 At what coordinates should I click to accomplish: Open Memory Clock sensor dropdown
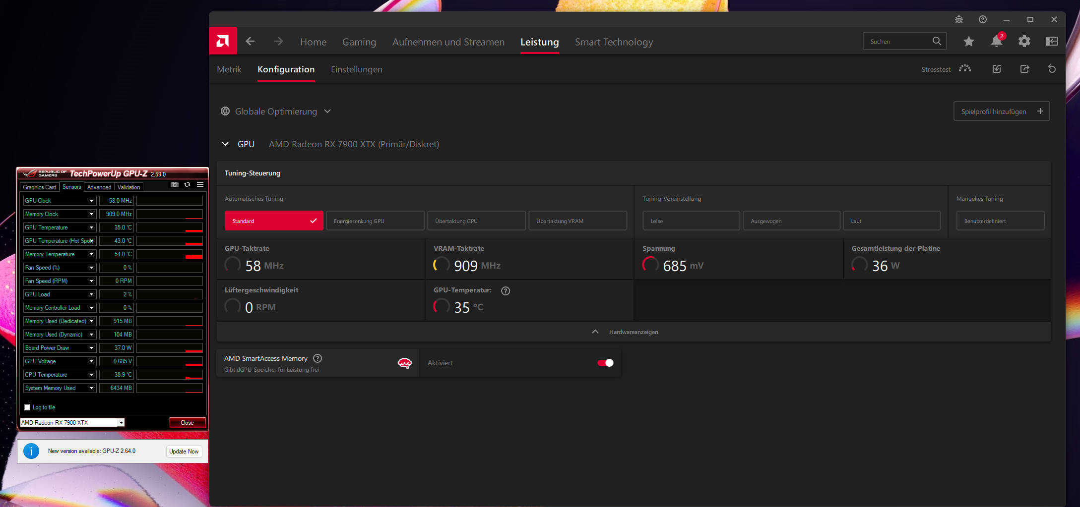(x=91, y=214)
